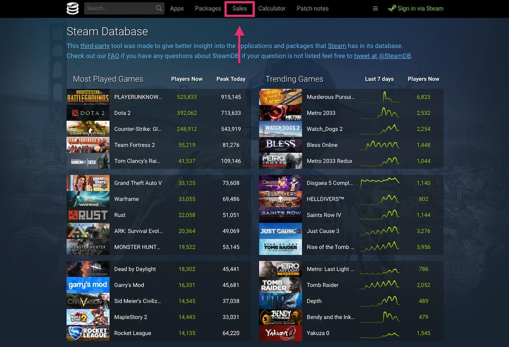Click the Yakuza 0 thumbnail
This screenshot has height=347, width=509.
(x=280, y=333)
